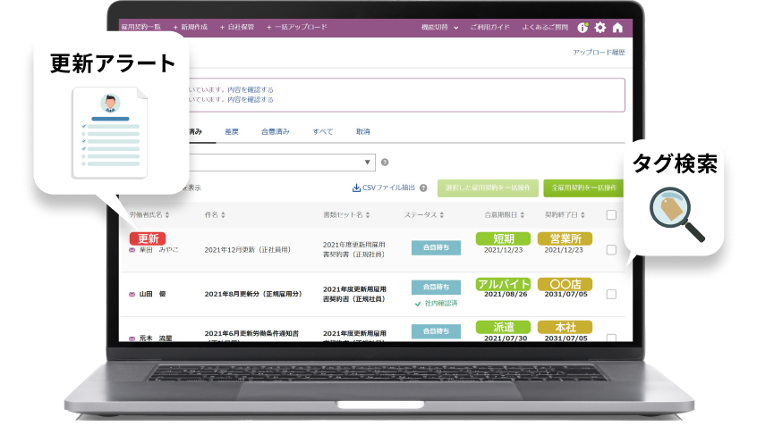Sort by the 件名 column arrows
Image resolution: width=765 pixels, height=426 pixels.
pyautogui.click(x=223, y=214)
